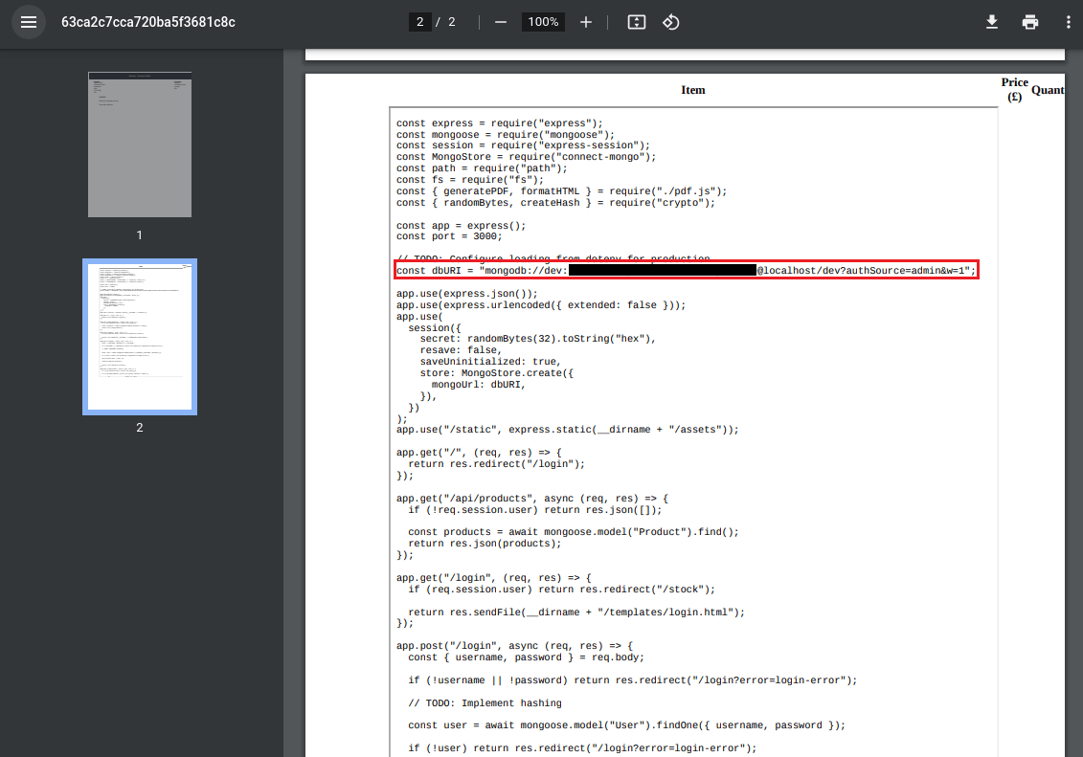
Task: Print the PDF document
Action: tap(1029, 22)
